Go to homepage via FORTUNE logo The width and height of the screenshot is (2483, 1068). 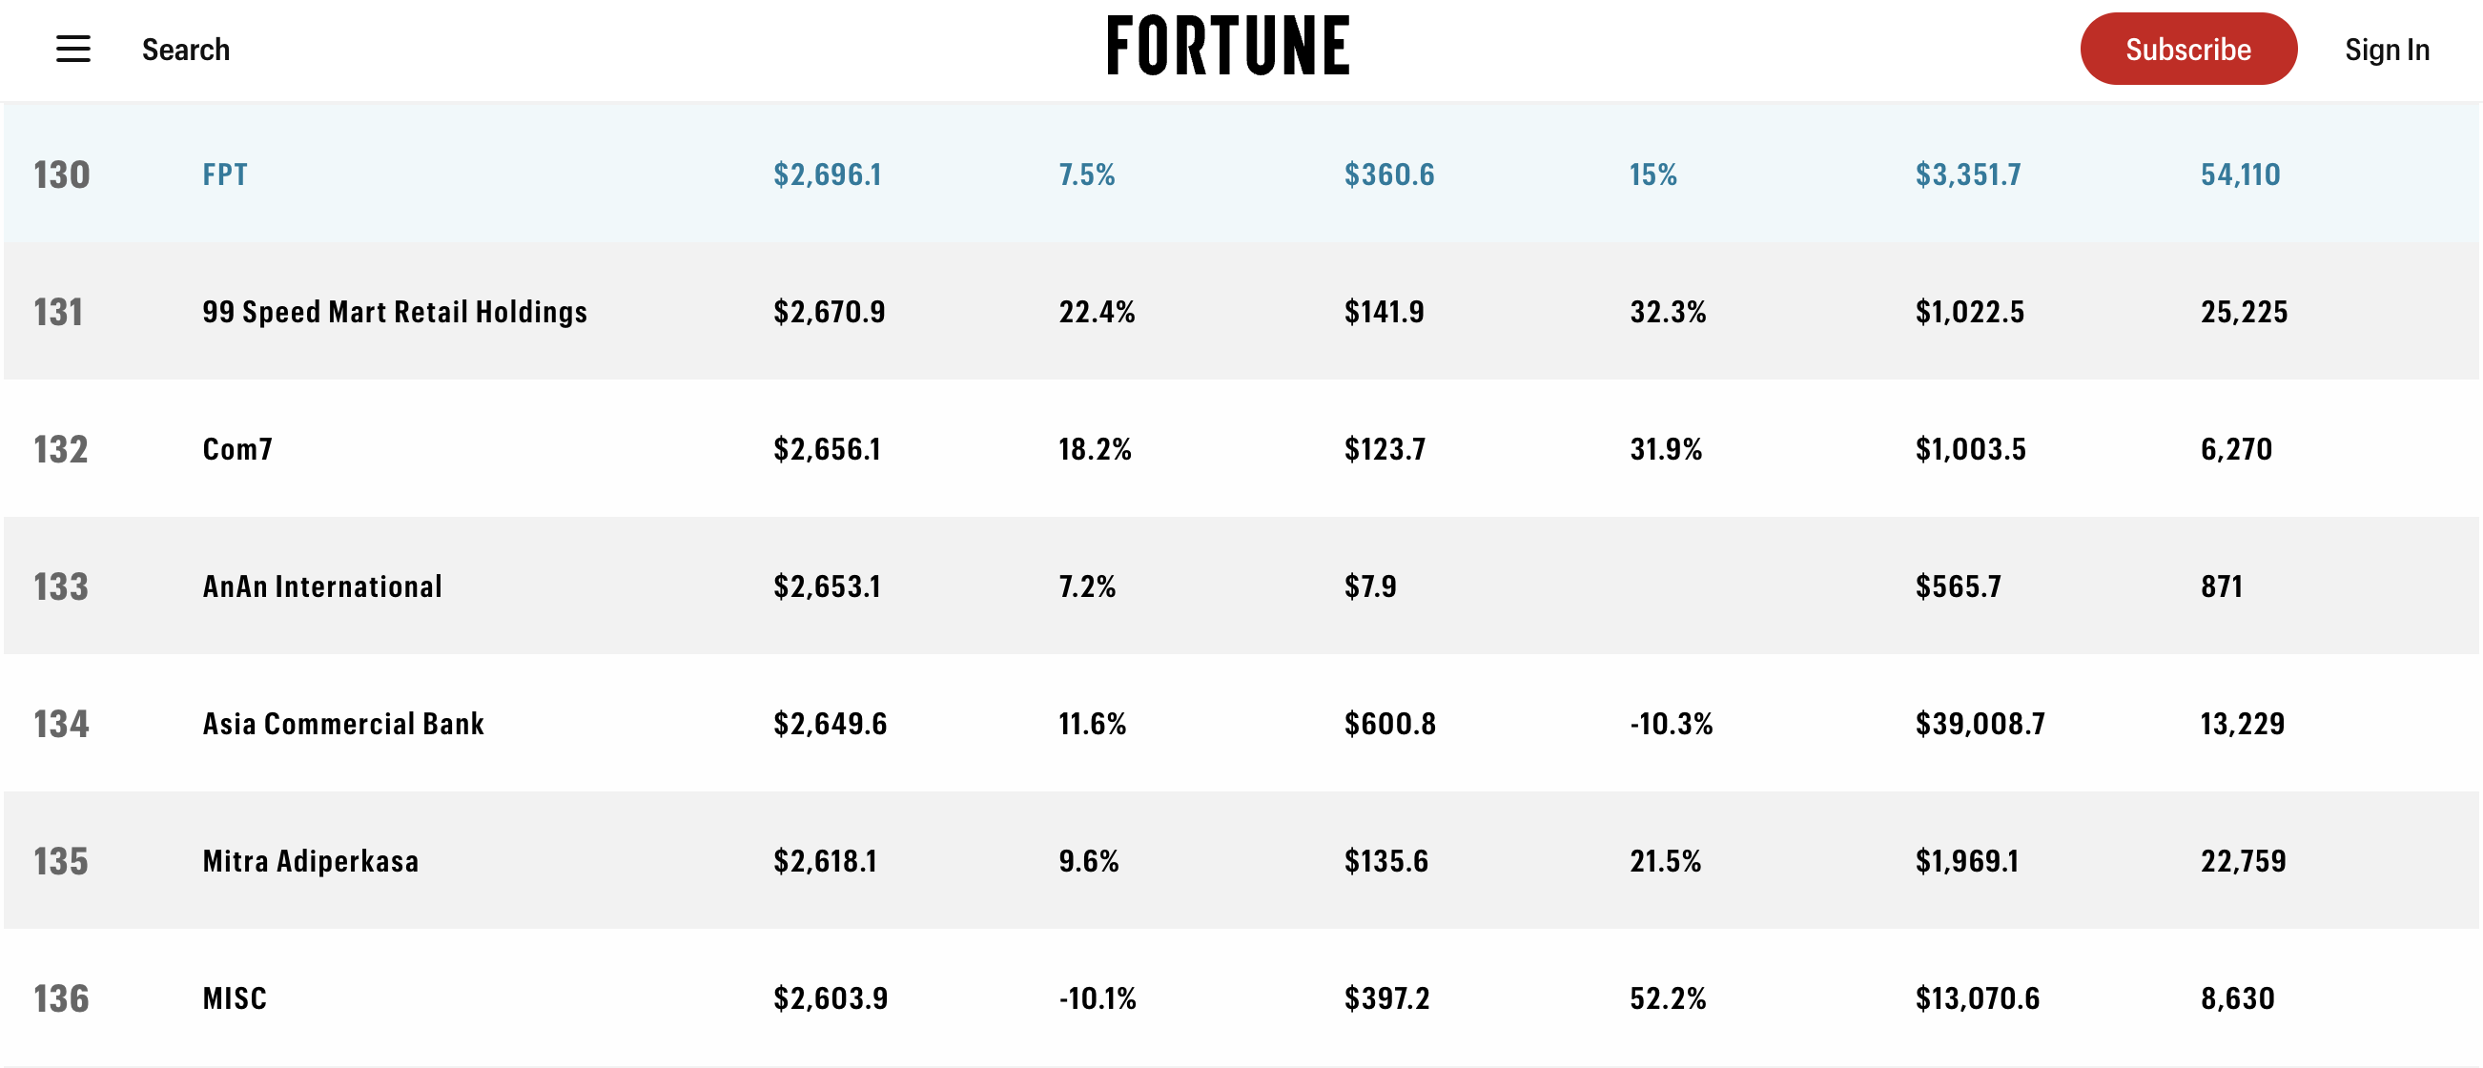point(1228,46)
